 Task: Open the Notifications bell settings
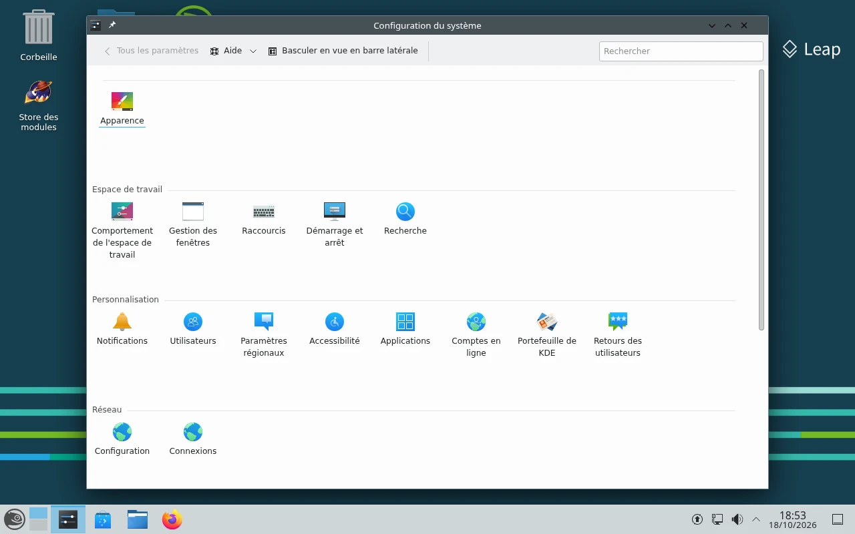(x=122, y=328)
